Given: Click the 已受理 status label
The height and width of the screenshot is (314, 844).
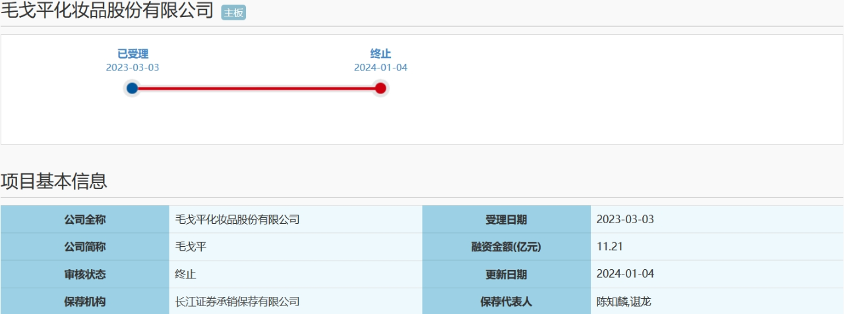Looking at the screenshot, I should pos(133,54).
